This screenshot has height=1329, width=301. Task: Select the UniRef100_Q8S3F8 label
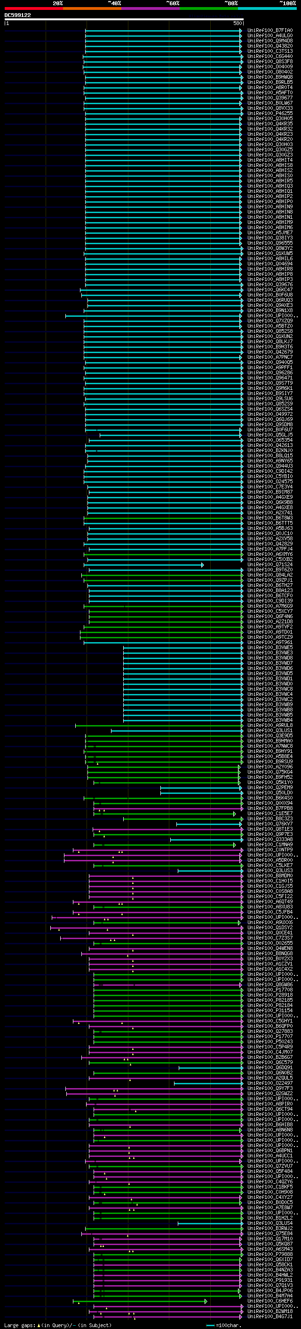pyautogui.click(x=269, y=61)
